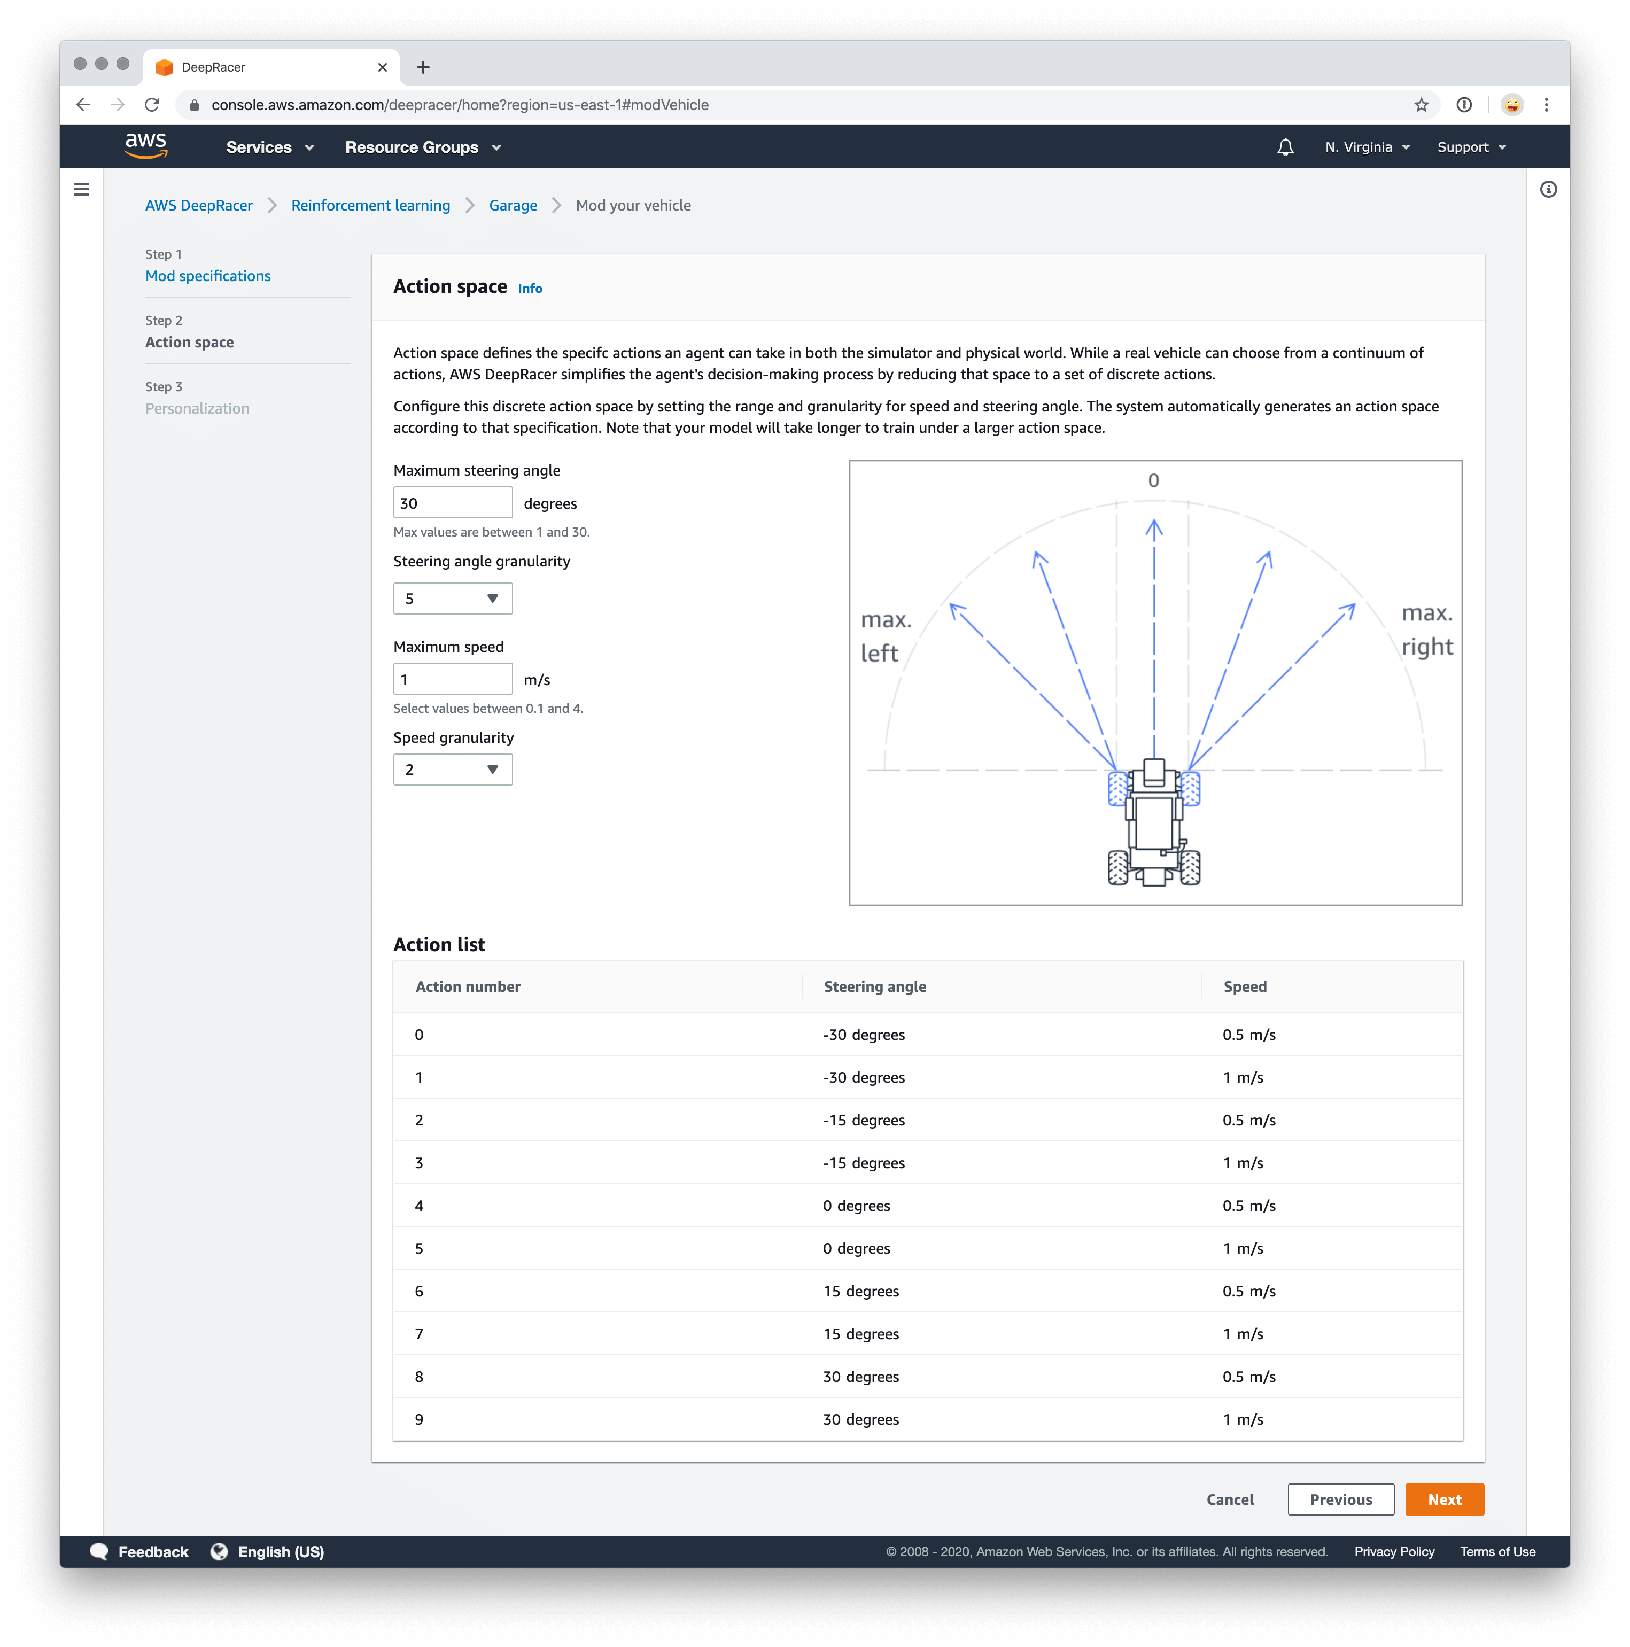Open the Resource Groups menu

click(422, 147)
